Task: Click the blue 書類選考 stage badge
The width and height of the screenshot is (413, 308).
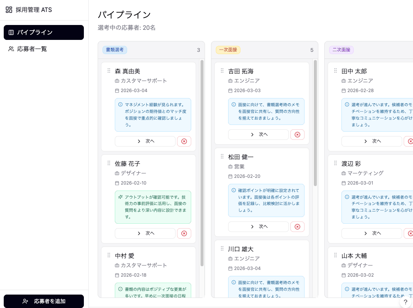Action: pos(114,50)
